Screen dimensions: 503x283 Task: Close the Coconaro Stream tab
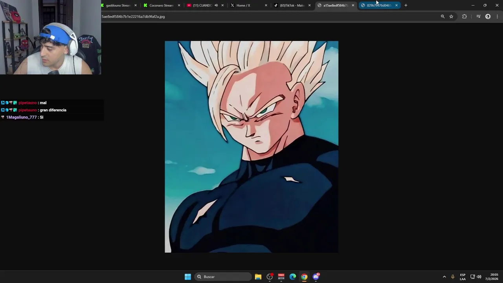click(179, 6)
